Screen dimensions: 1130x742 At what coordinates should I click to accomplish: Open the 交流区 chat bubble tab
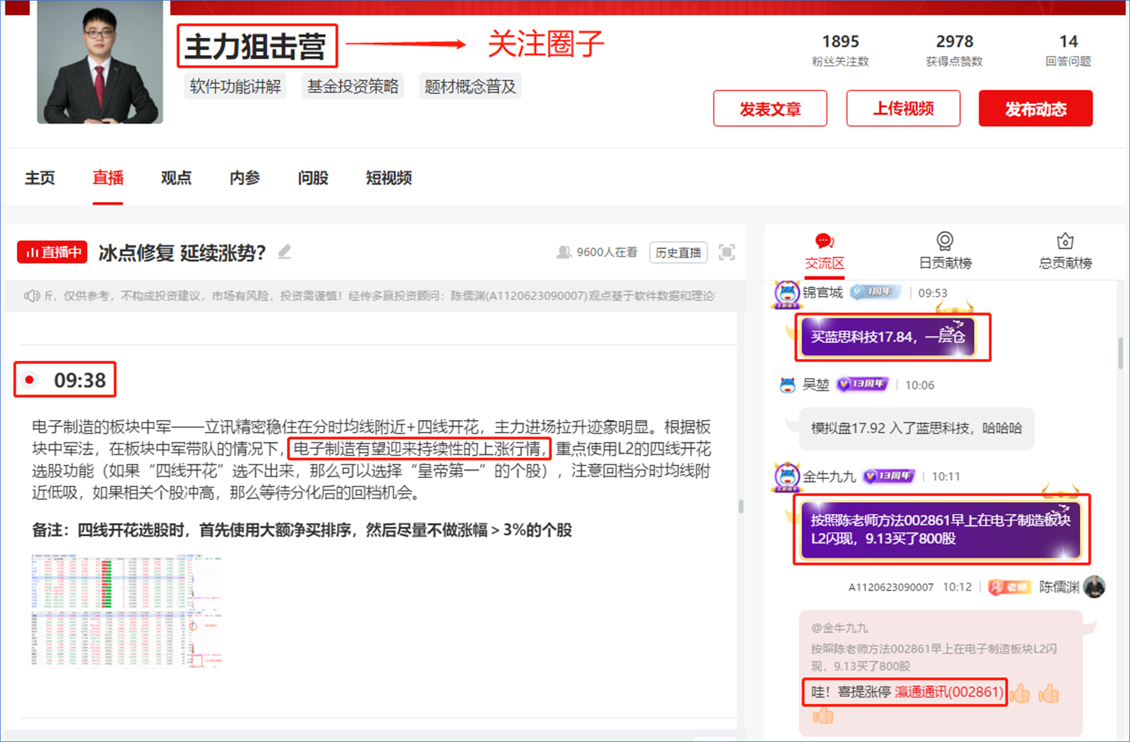824,252
